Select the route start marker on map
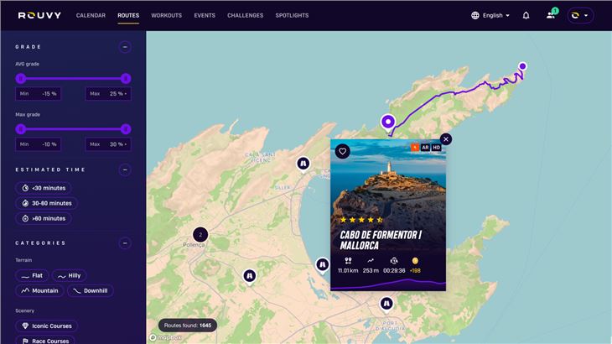The image size is (612, 344). [x=388, y=122]
